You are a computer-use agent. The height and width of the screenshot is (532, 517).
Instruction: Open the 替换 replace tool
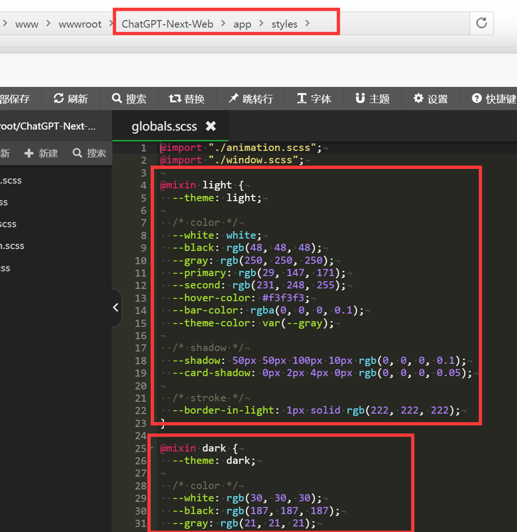tap(187, 99)
